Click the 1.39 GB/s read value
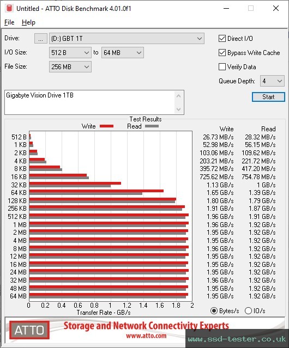This screenshot has width=289, height=348. tap(262, 193)
